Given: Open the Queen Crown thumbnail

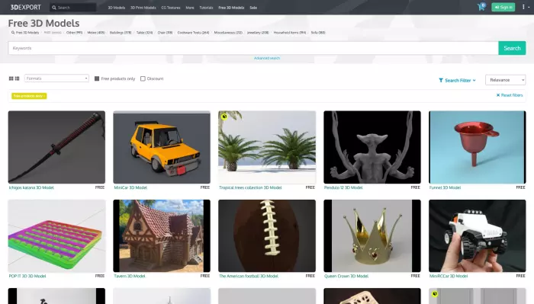Looking at the screenshot, I should (x=372, y=235).
